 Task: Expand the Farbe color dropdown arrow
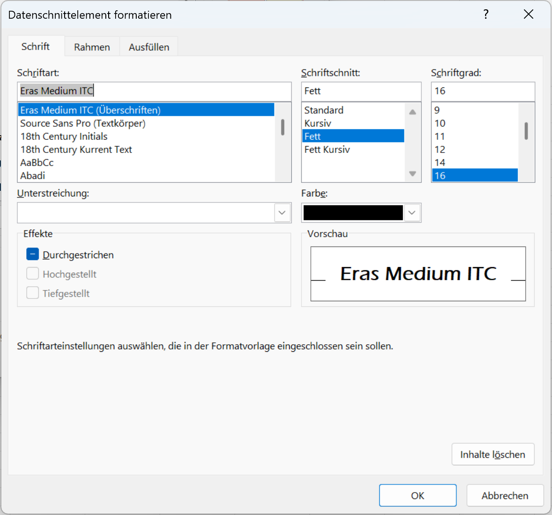412,213
